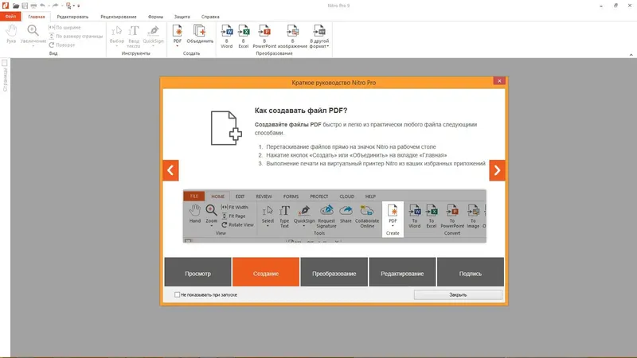The width and height of the screenshot is (637, 358).
Task: Expand the В другой формат dropdown arrow
Action: [327, 46]
